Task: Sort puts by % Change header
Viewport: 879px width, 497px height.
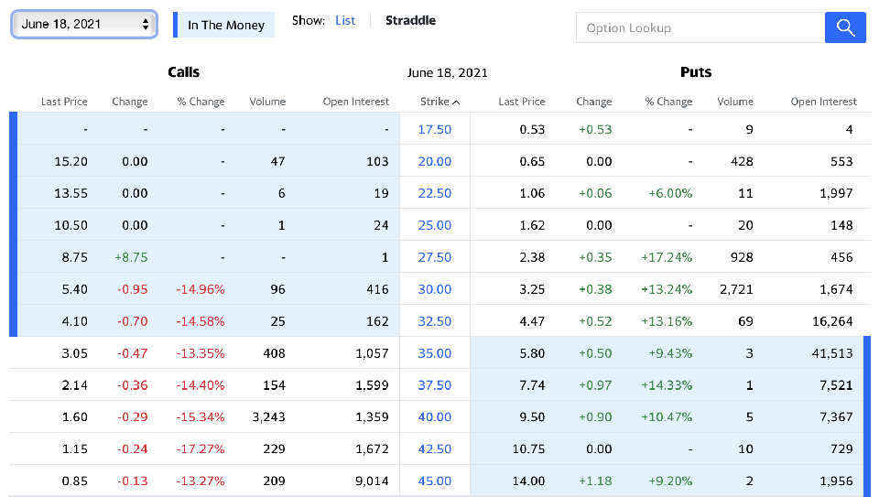Action: 668,102
